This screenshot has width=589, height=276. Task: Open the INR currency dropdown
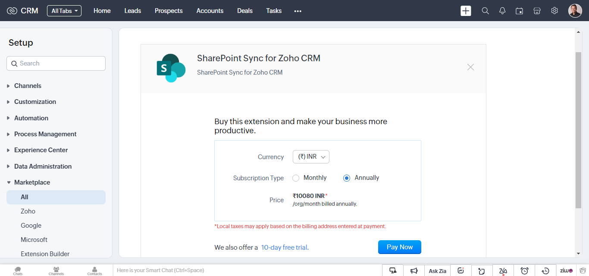pos(311,157)
